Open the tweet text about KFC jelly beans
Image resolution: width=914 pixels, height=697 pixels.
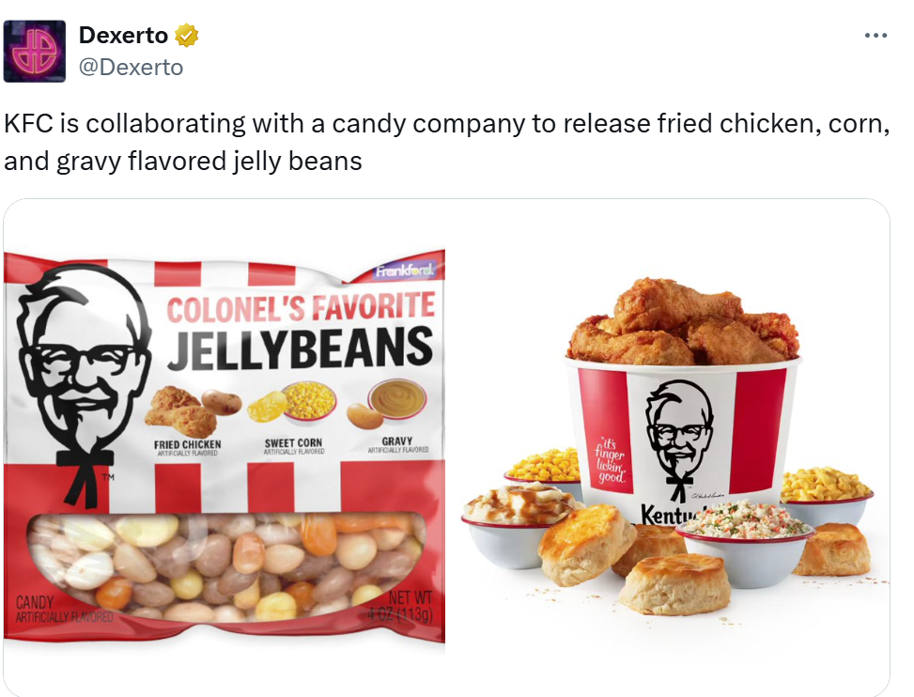pyautogui.click(x=446, y=142)
